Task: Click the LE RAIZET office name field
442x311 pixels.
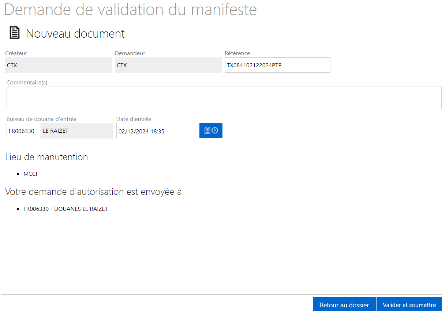Action: tap(77, 131)
